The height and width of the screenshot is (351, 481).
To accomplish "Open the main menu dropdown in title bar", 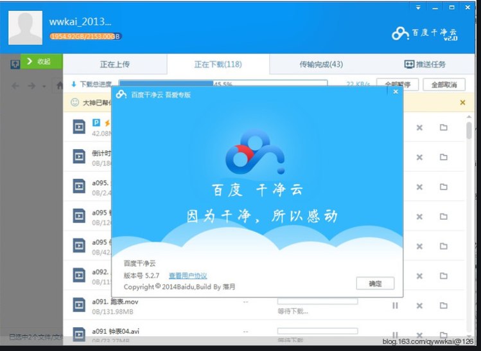I will point(418,8).
